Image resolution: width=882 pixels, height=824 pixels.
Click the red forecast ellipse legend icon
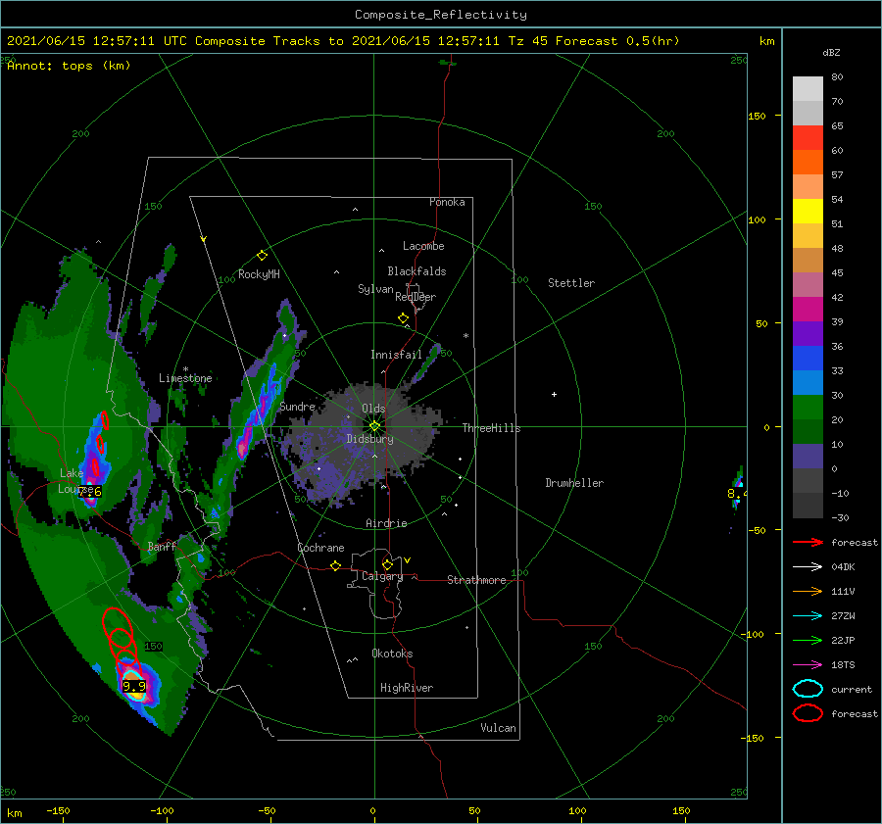click(x=808, y=713)
